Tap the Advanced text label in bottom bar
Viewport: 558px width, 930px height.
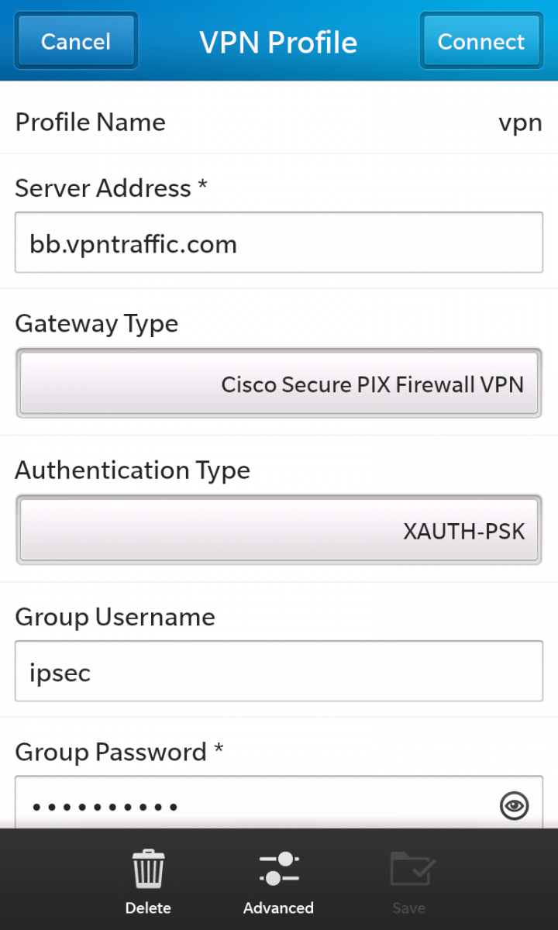[278, 908]
